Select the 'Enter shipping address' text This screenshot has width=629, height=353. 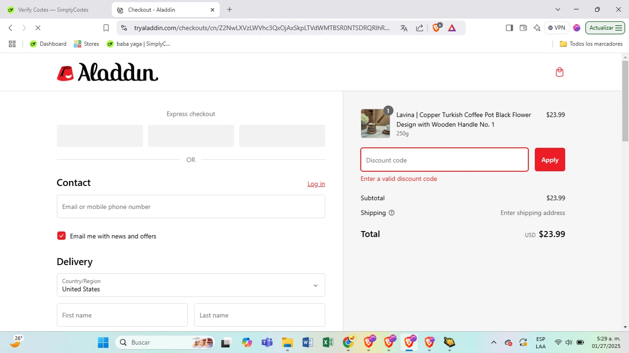[x=533, y=213]
